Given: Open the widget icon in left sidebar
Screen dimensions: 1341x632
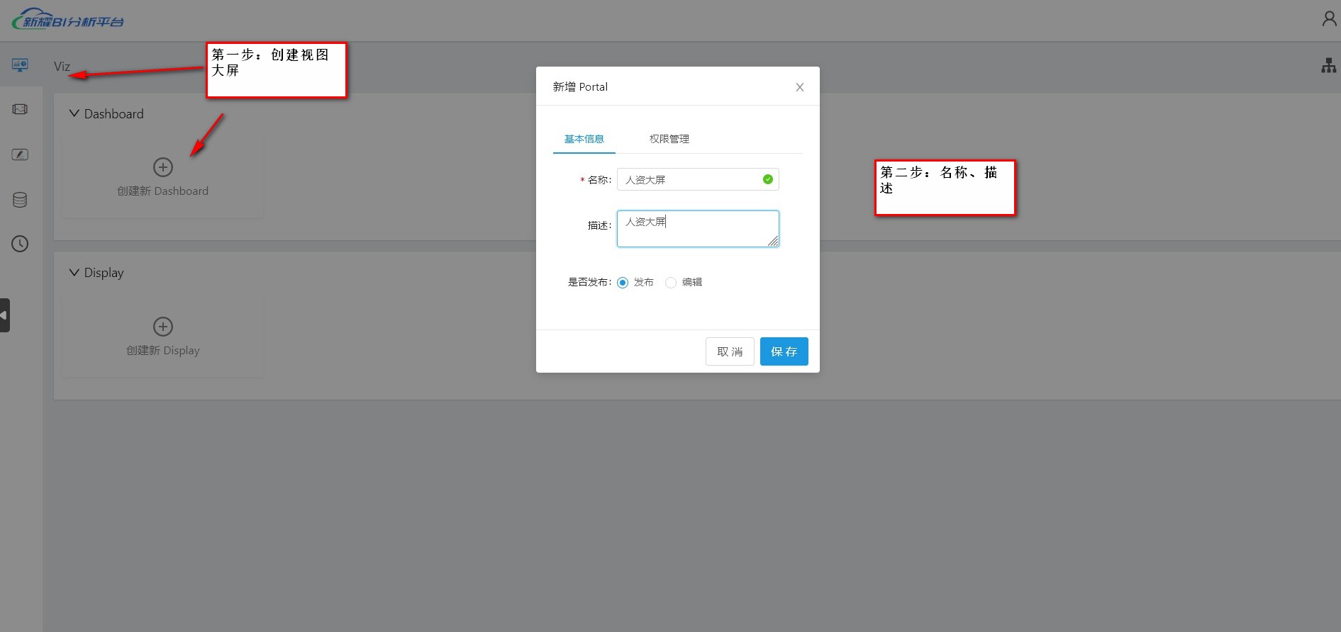Looking at the screenshot, I should click(x=20, y=109).
